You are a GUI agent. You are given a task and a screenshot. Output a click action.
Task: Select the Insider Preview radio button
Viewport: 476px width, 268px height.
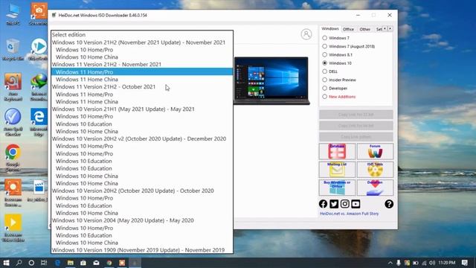tap(325, 80)
